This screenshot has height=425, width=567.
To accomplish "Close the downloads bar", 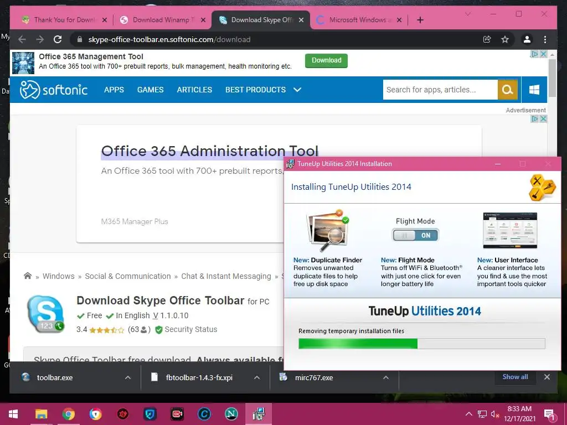I will tap(547, 377).
